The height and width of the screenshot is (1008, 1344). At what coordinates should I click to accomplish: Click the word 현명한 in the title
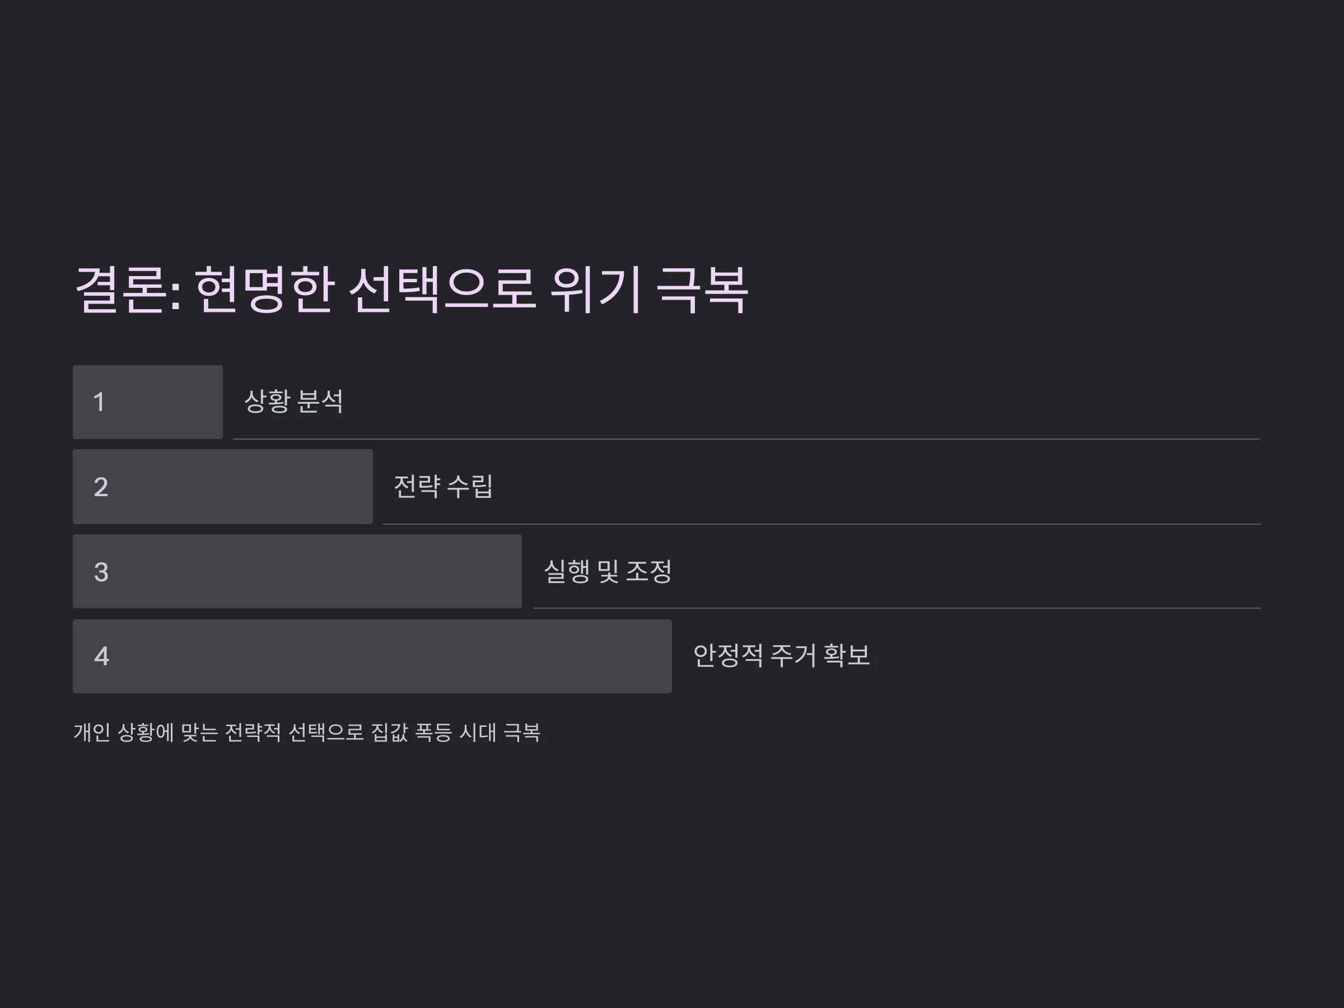(x=265, y=290)
